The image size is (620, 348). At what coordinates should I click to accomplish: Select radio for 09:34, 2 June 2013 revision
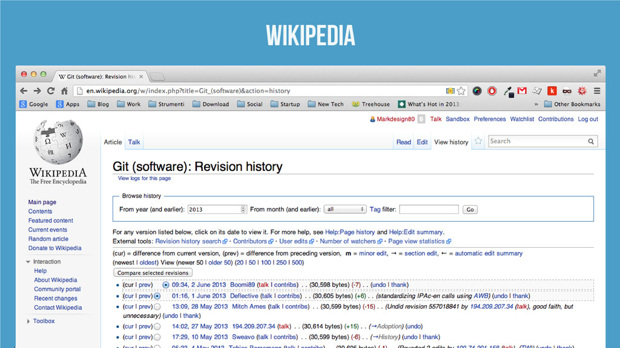pos(166,285)
